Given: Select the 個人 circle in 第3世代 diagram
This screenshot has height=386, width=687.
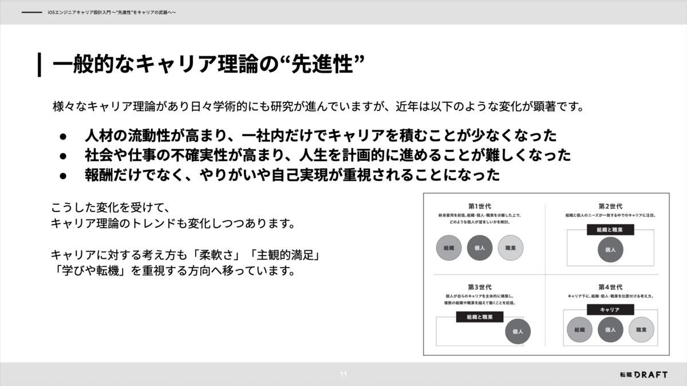Looking at the screenshot, I should click(x=518, y=331).
